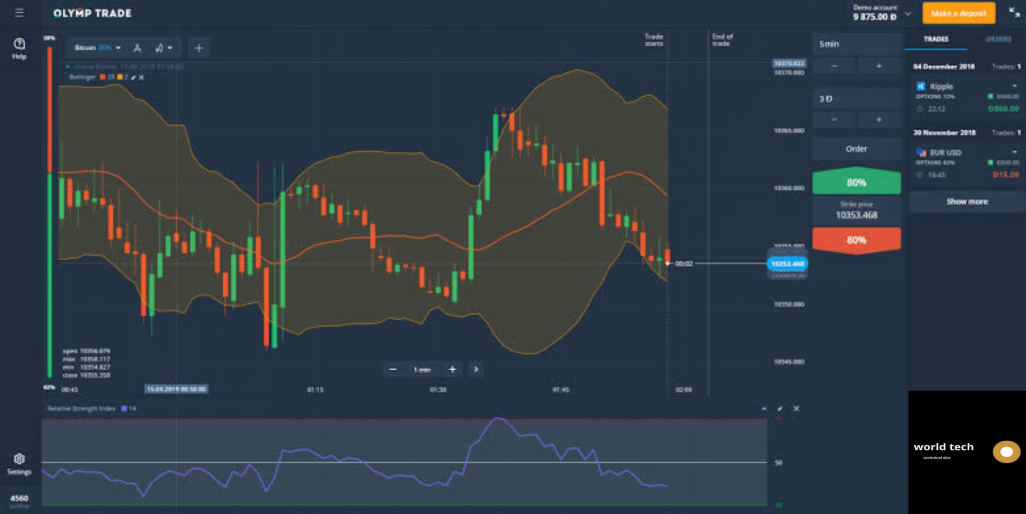Open the hamburger main menu
Image resolution: width=1026 pixels, height=514 pixels.
[x=19, y=13]
